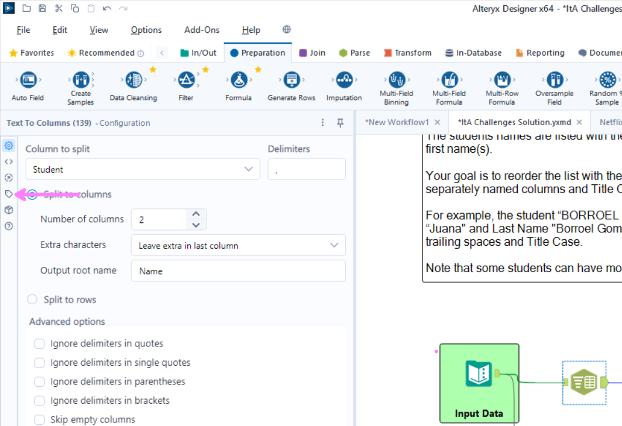Image resolution: width=622 pixels, height=426 pixels.
Task: Open the configuration gear side tab
Action: (x=9, y=146)
